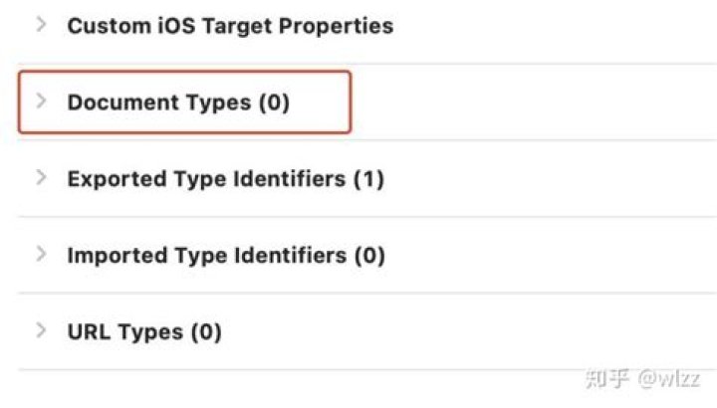This screenshot has width=717, height=408.
Task: Click the (1) count after Exported Type Identifiers
Action: pos(368,179)
